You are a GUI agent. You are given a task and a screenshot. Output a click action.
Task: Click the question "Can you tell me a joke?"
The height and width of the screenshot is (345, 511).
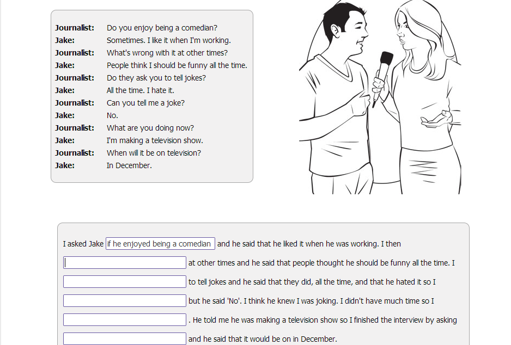(145, 103)
